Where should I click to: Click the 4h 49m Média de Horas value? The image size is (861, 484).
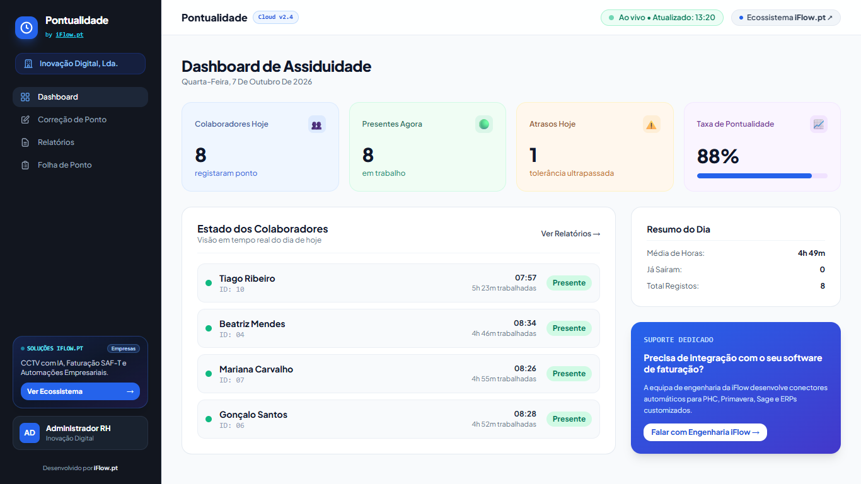811,253
